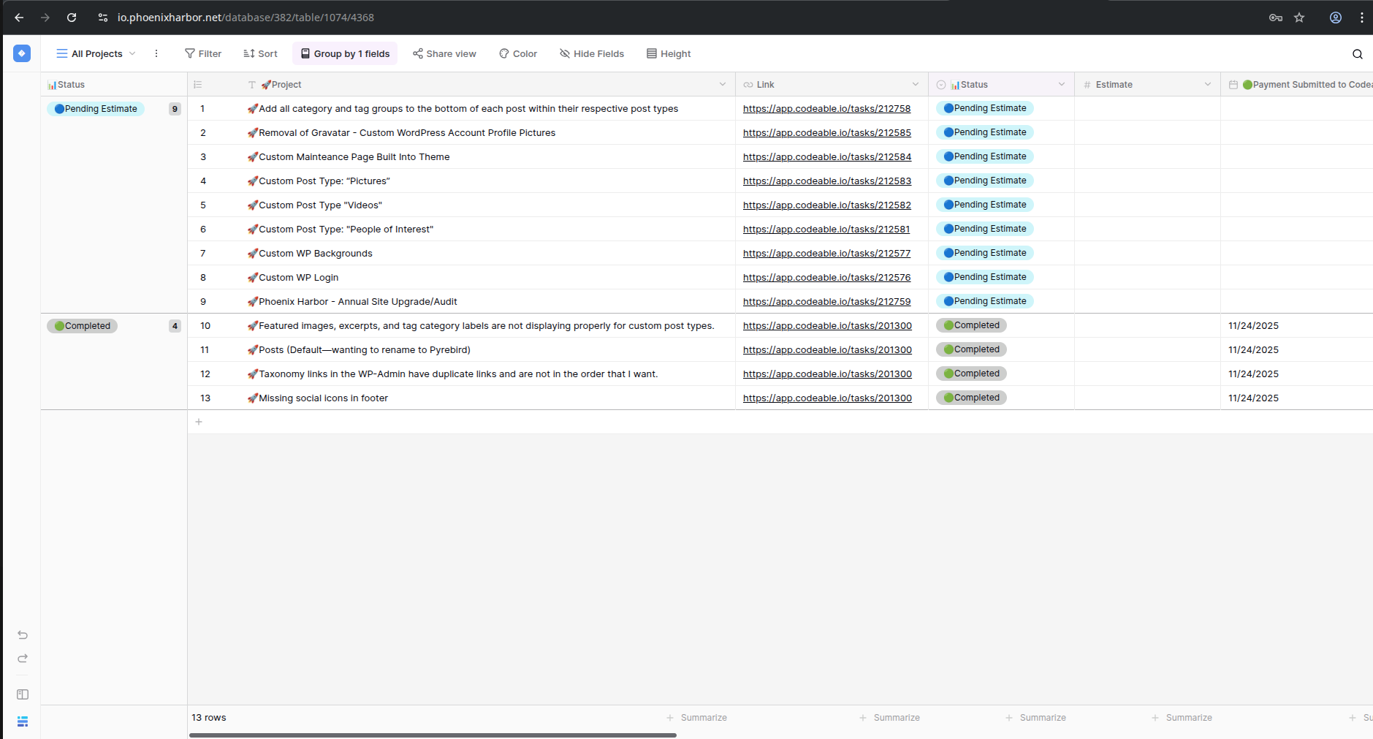
Task: Click the row identifier header icon
Action: [198, 85]
